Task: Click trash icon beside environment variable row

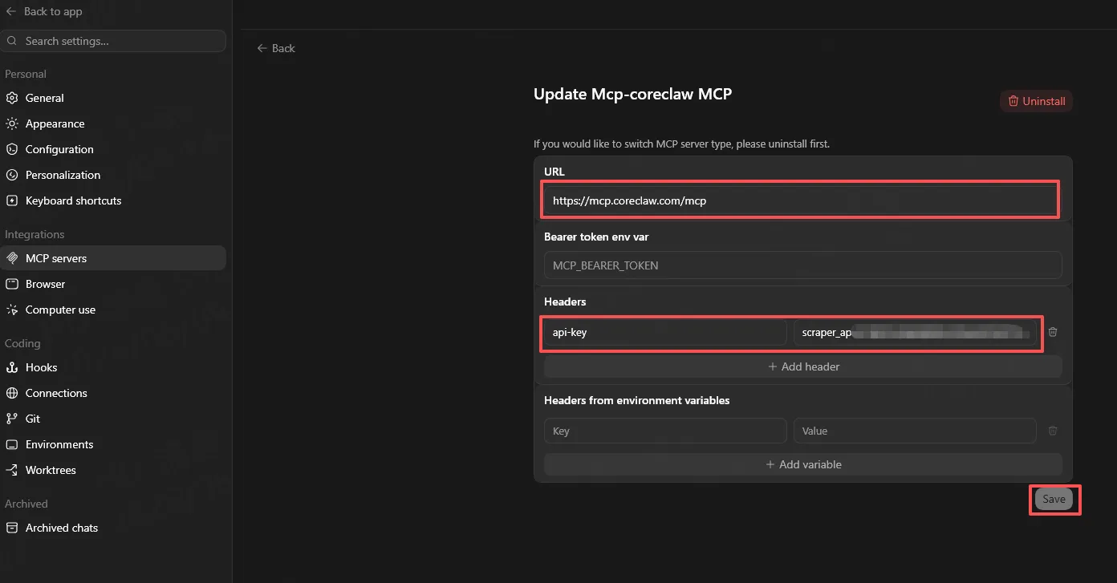Action: pyautogui.click(x=1053, y=431)
